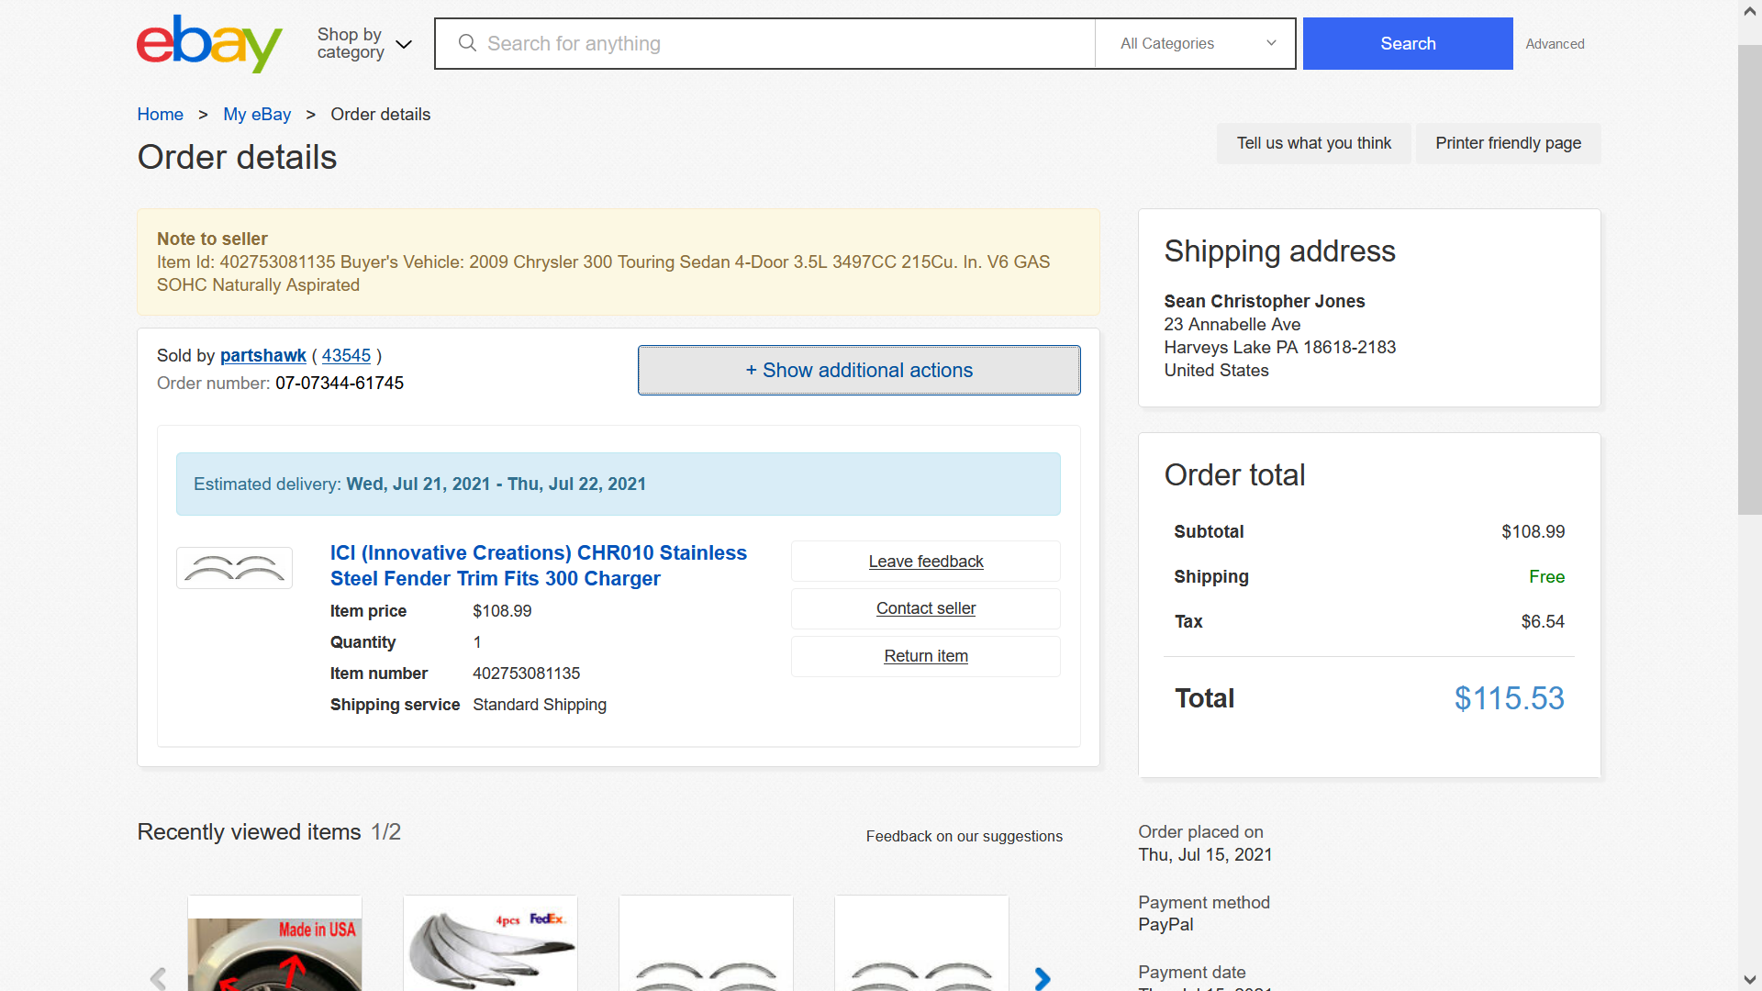Viewport: 1762px width, 991px height.
Task: Open the fender trim product thumbnail
Action: click(234, 568)
